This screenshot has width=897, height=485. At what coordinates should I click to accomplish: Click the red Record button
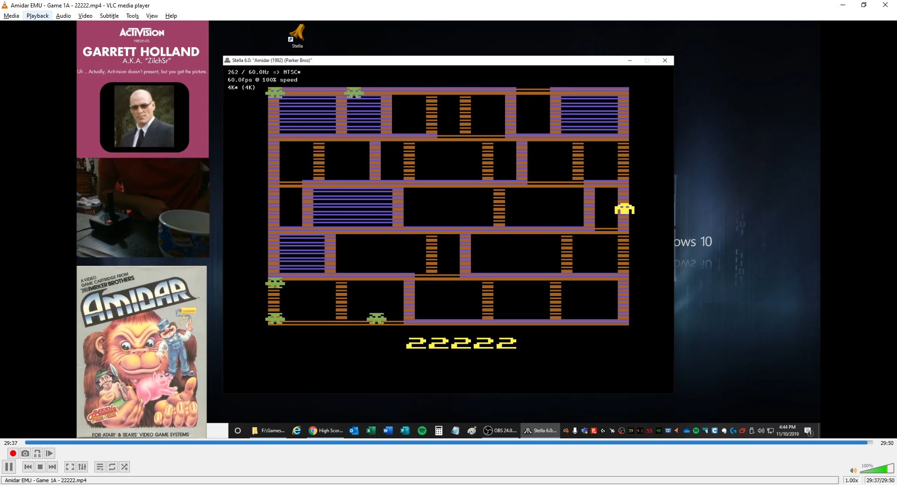(13, 453)
